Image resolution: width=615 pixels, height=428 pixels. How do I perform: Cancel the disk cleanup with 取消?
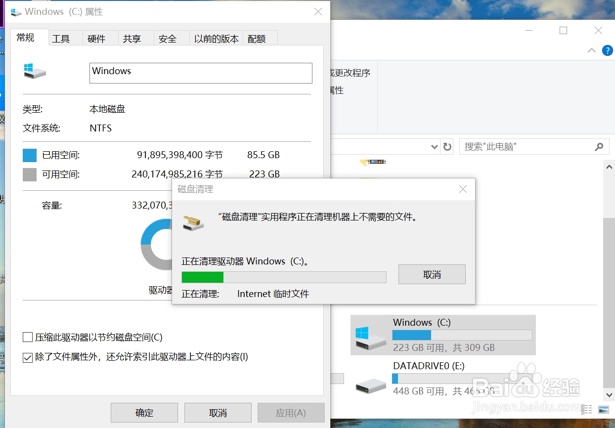pyautogui.click(x=432, y=274)
